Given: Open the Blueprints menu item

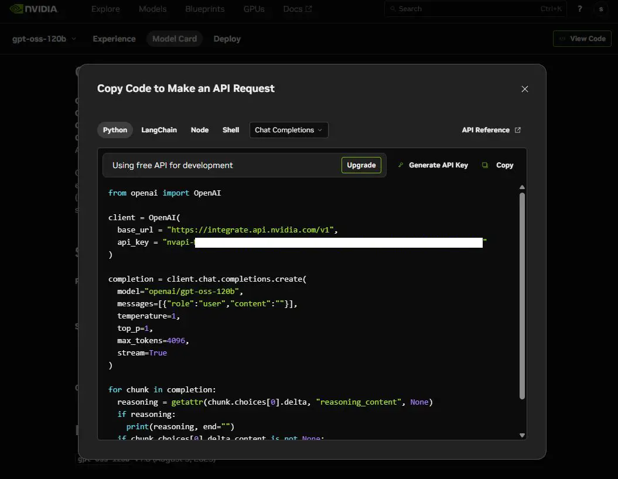Looking at the screenshot, I should [205, 9].
